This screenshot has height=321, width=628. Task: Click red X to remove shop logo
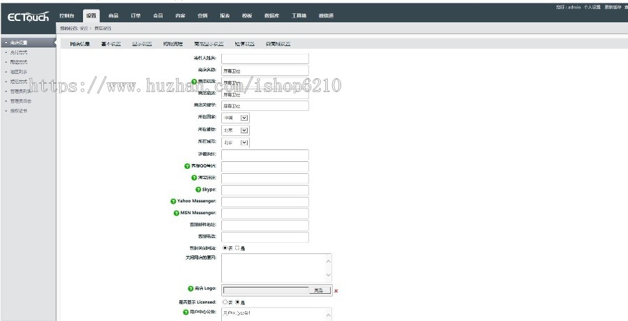tap(336, 291)
